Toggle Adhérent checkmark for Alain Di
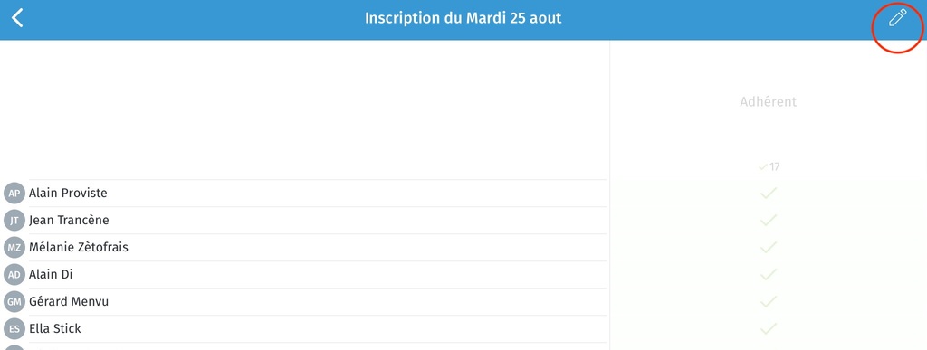 pyautogui.click(x=768, y=274)
